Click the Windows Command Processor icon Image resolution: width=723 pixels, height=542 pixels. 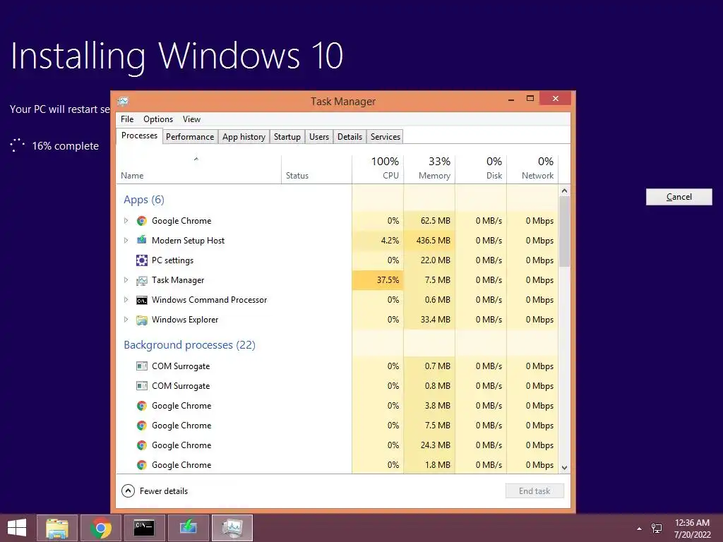(x=141, y=300)
